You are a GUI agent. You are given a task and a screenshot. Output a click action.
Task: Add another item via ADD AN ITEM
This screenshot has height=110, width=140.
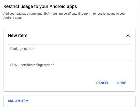(18, 101)
